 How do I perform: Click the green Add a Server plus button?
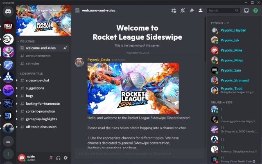[x=8, y=154]
